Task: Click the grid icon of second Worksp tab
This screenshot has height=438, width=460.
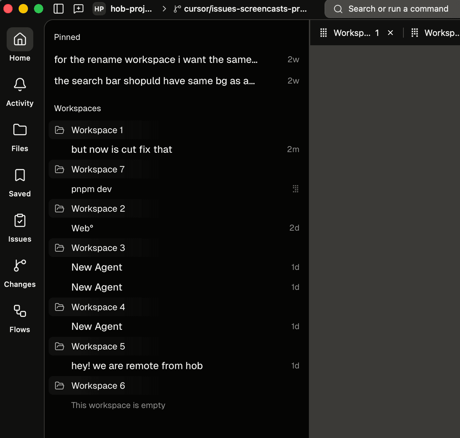Action: click(415, 33)
